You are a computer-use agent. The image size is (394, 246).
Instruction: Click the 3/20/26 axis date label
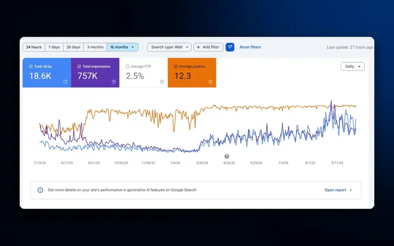[202, 163]
